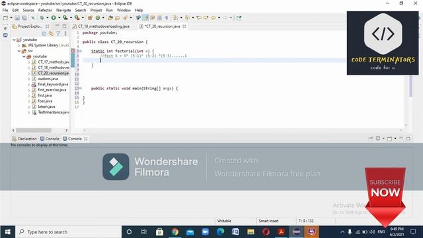Image resolution: width=423 pixels, height=238 pixels.
Task: Select first_exercise.java in the tree
Action: pyautogui.click(x=52, y=90)
